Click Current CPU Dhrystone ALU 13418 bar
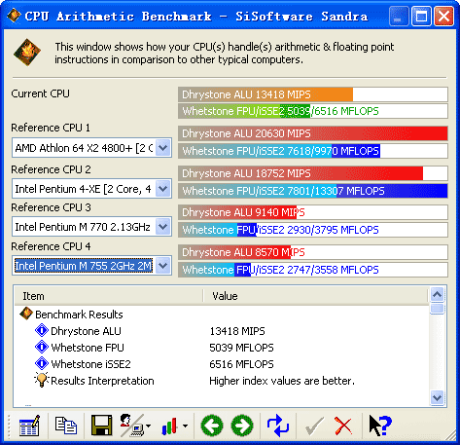Viewport: 460px width, 445px height. pos(313,94)
